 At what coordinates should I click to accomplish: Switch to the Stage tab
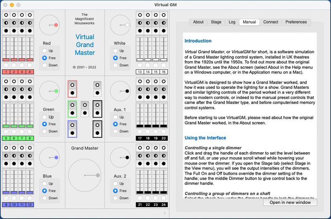[x=216, y=22]
